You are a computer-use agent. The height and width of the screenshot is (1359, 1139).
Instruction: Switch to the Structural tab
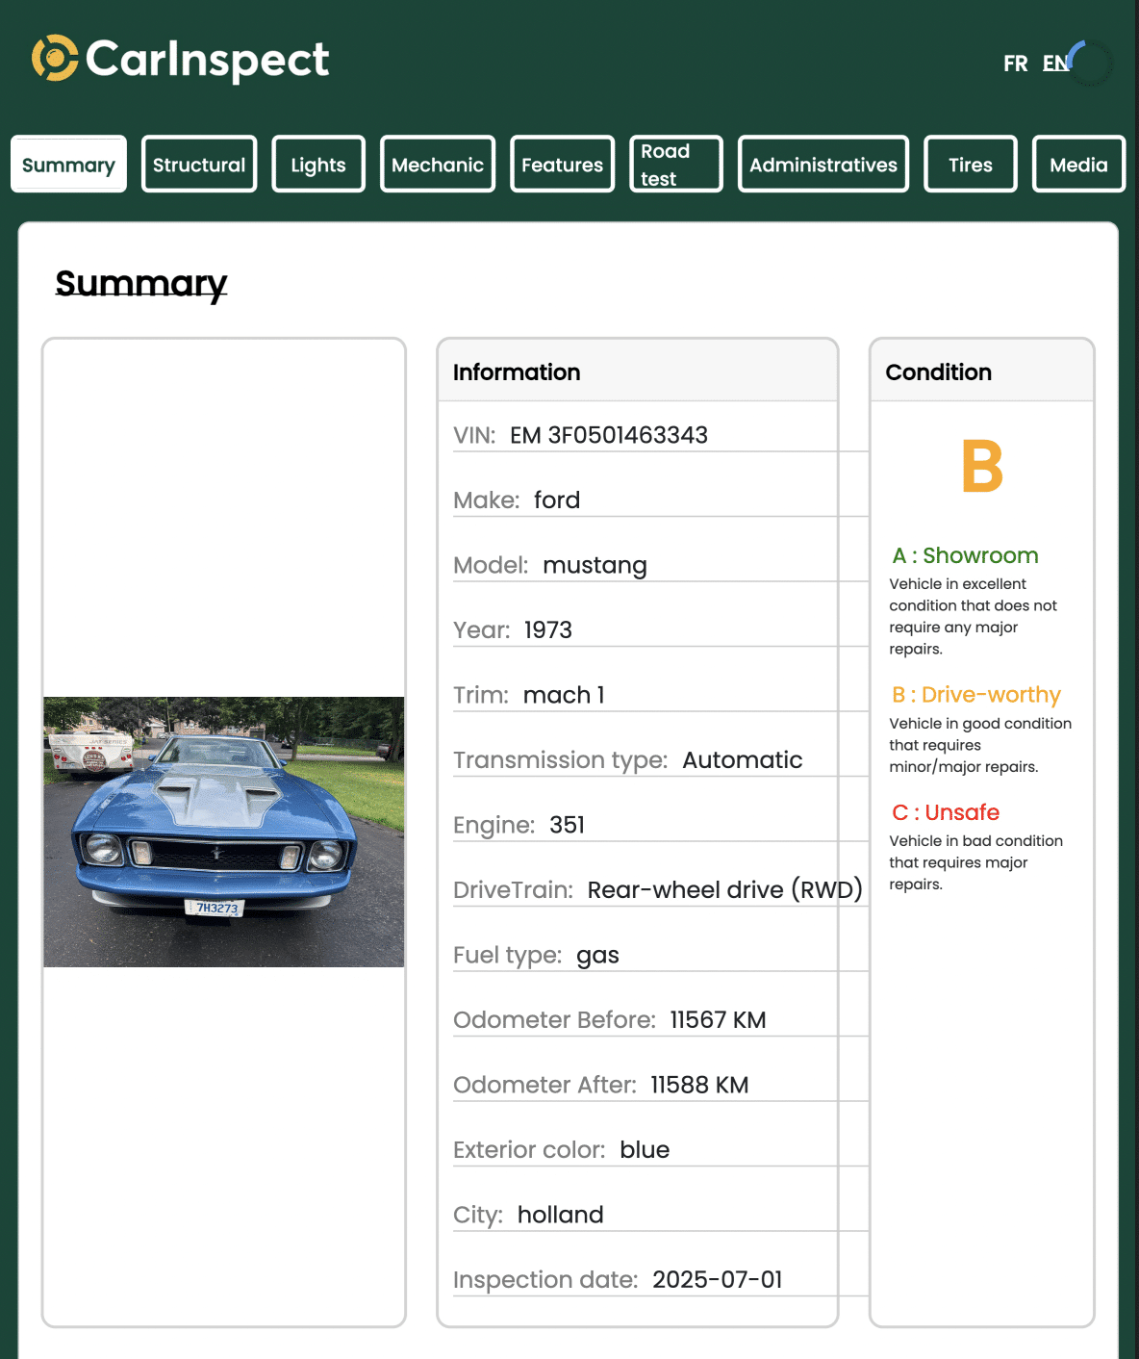199,165
